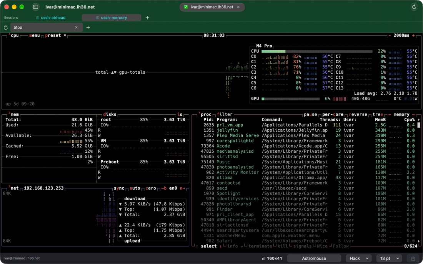
Task: Toggle reverse process sorting
Action: 358,115
